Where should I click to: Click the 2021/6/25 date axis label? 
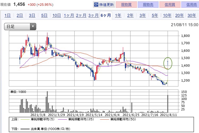(x=131, y=115)
